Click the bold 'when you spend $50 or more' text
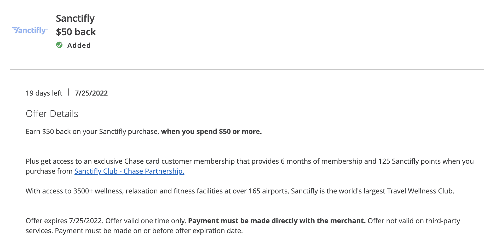The image size is (484, 248). point(211,132)
